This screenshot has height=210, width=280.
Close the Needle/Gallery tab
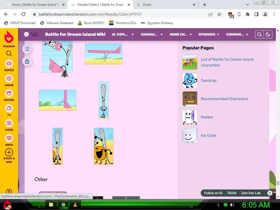coord(129,5)
